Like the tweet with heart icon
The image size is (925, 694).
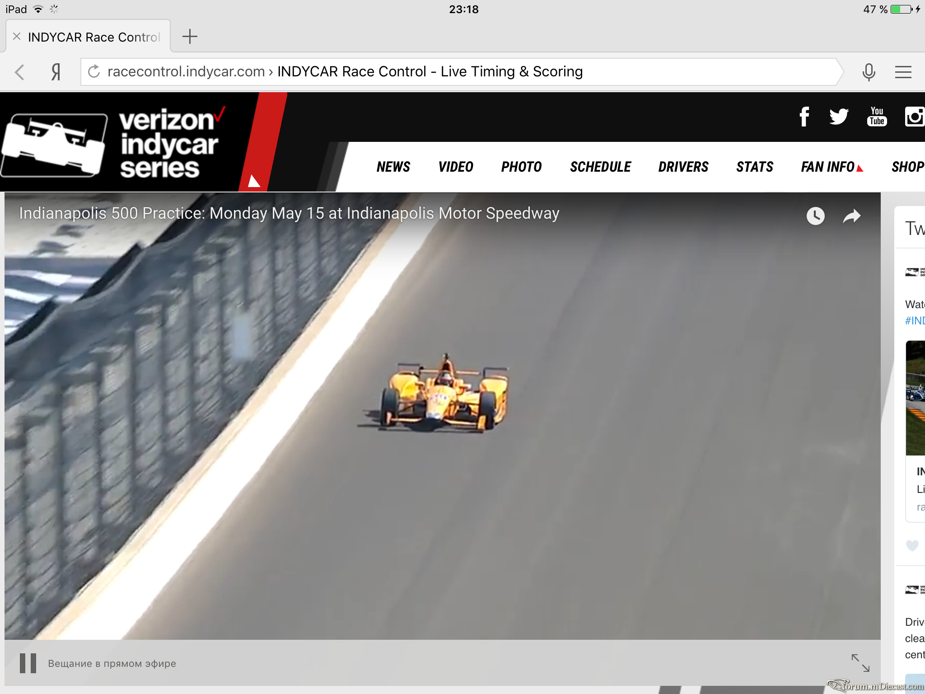click(x=912, y=545)
